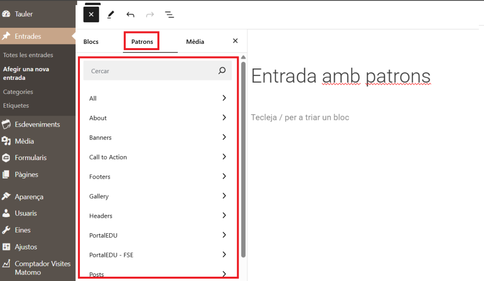Select the pencil edit tool
Screen dimensions: 484x281
click(111, 15)
